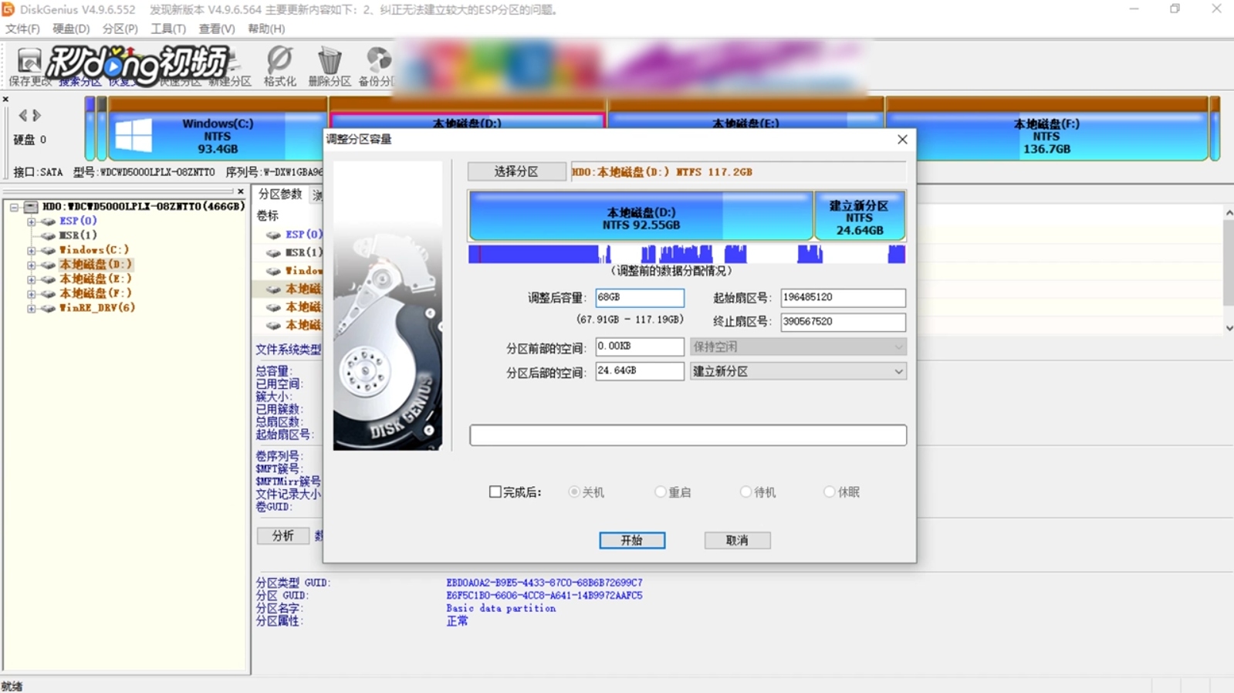The height and width of the screenshot is (693, 1234).
Task: Go to next disk with right arrow
Action: click(x=36, y=116)
